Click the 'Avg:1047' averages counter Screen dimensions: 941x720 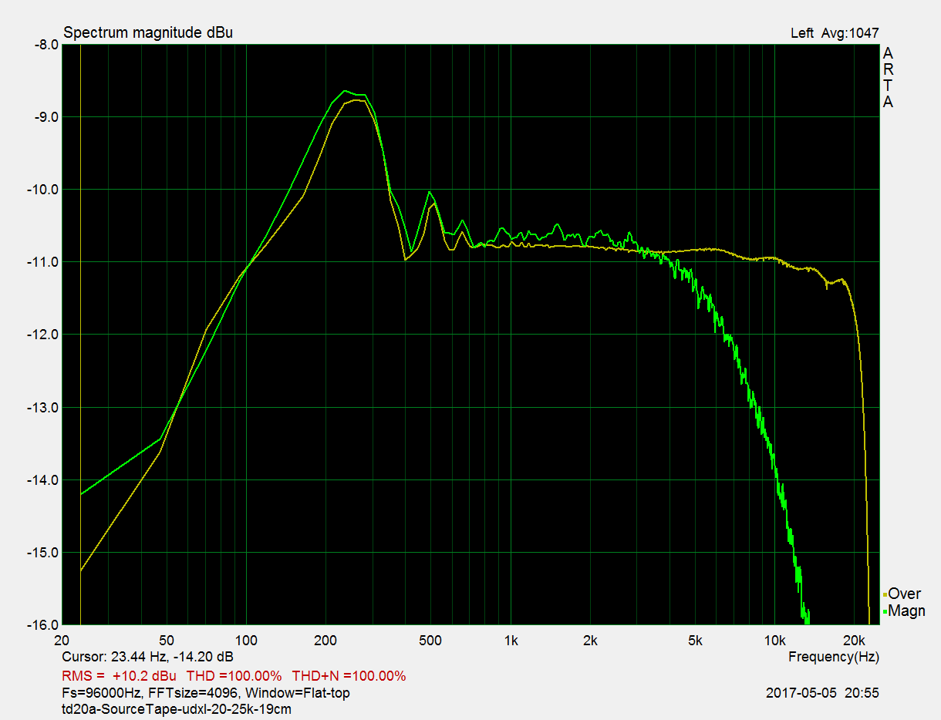(x=851, y=32)
